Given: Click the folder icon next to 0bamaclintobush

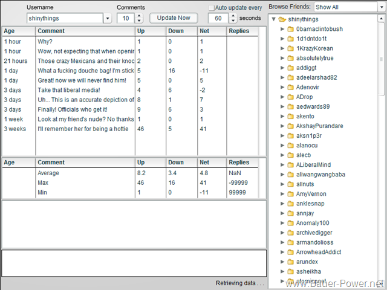Looking at the screenshot, I should tap(291, 29).
